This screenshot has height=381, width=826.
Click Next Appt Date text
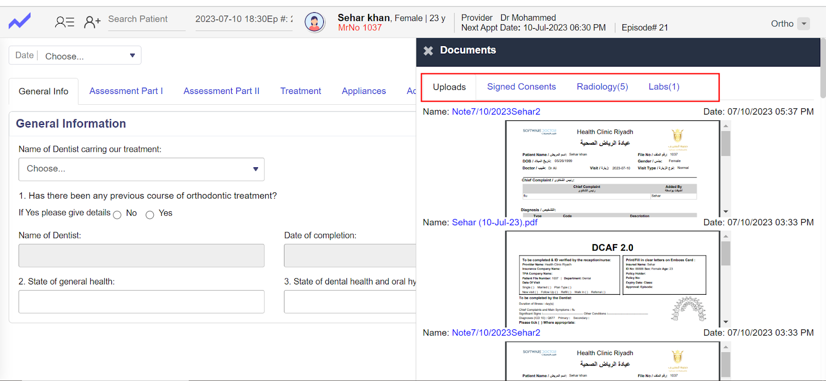point(533,28)
